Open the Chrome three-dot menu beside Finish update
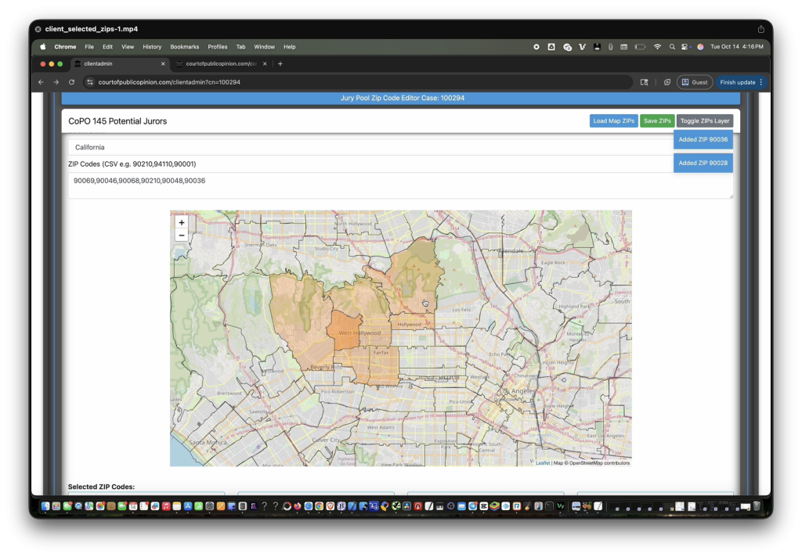The image size is (802, 557). click(x=761, y=82)
